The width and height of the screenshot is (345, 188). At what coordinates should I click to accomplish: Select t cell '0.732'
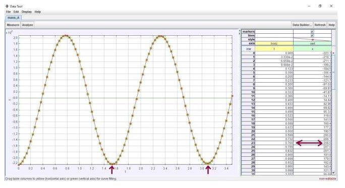click(x=274, y=139)
